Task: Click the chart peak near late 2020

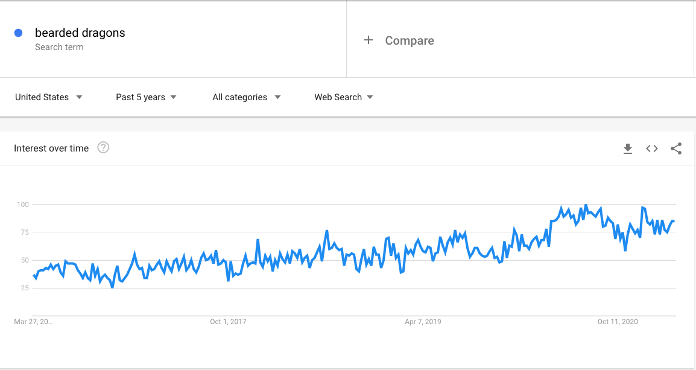Action: (x=586, y=205)
